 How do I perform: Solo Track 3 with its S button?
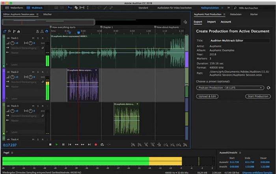(38, 106)
